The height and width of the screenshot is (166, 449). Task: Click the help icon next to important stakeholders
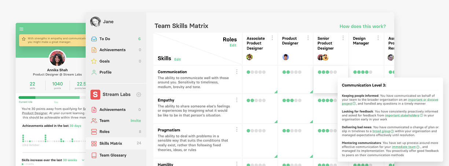[x=421, y=115]
